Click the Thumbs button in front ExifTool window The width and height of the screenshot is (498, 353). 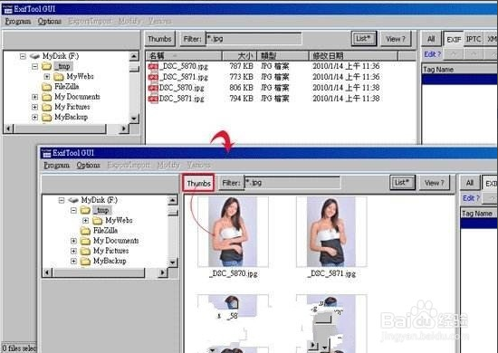(x=198, y=183)
